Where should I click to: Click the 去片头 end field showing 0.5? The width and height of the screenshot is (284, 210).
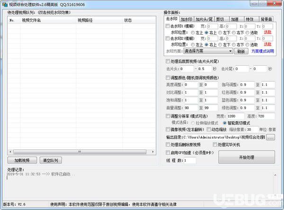pyautogui.click(x=204, y=69)
